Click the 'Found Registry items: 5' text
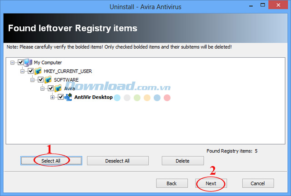Viewport: 291px width, 196px height. pos(232,151)
